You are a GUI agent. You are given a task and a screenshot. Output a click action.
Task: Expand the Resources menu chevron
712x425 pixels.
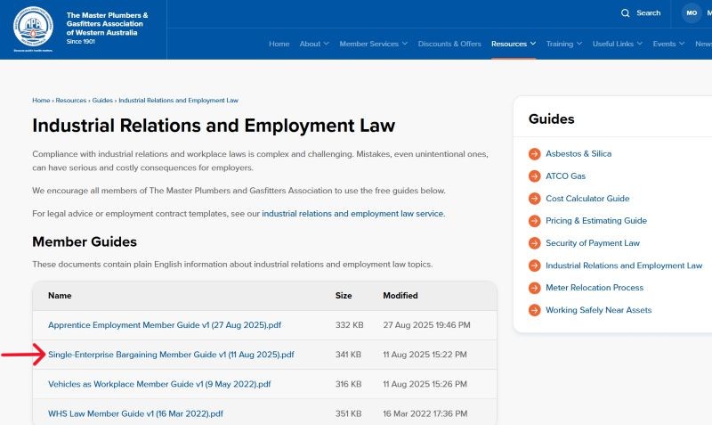tap(533, 44)
